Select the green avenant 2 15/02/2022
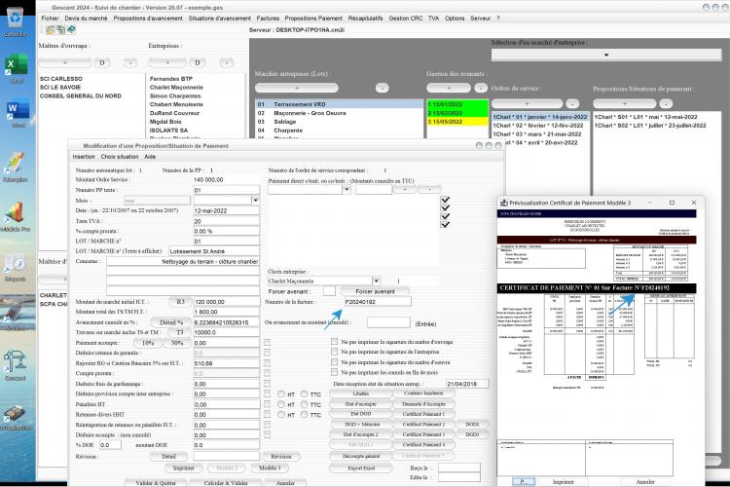The width and height of the screenshot is (730, 487). tap(457, 113)
